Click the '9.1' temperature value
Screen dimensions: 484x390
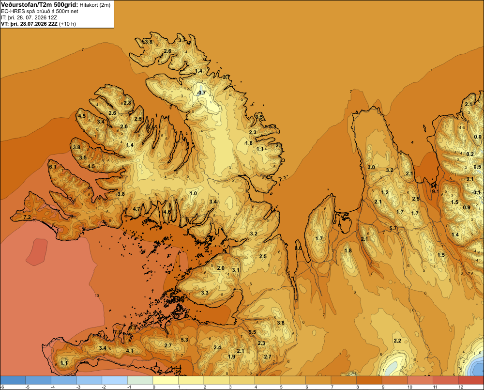point(435,191)
